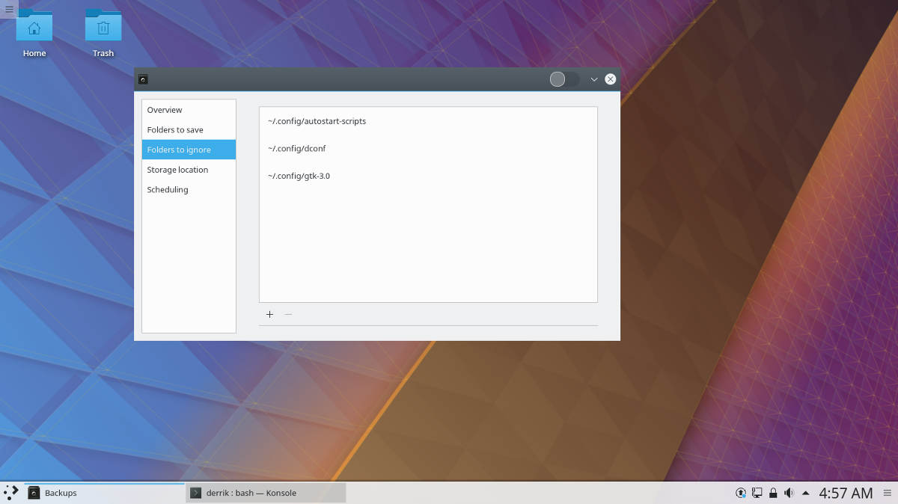
Task: Switch to Konsole taskbar entry
Action: coord(266,493)
